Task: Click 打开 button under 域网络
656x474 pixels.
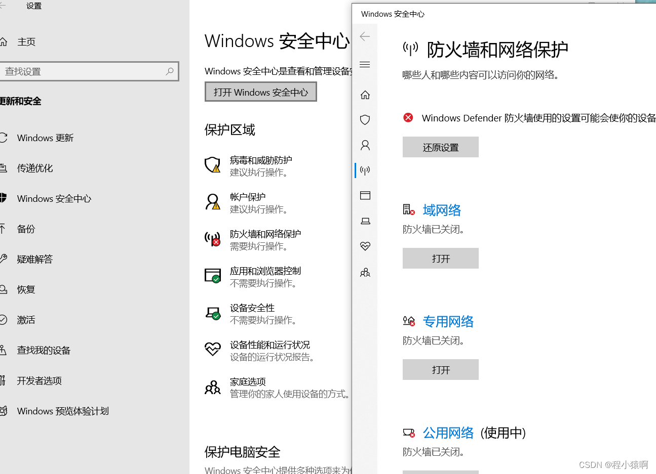Action: tap(441, 258)
